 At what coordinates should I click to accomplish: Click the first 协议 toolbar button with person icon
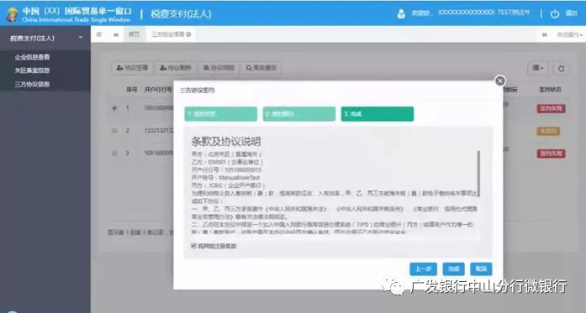tap(132, 68)
